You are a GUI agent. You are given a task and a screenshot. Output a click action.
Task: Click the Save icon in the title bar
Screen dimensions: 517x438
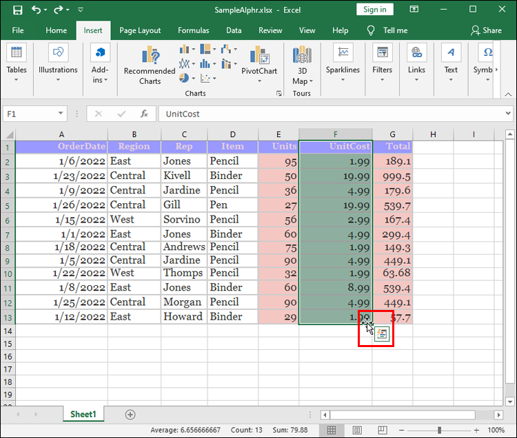(x=17, y=10)
